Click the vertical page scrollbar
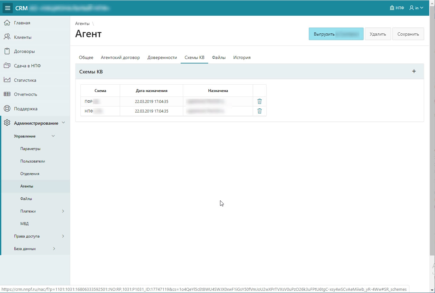The width and height of the screenshot is (435, 293). pyautogui.click(x=432, y=131)
